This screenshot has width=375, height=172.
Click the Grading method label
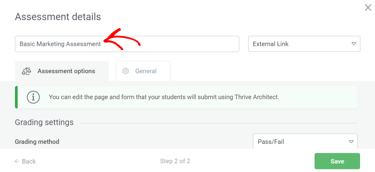37,142
